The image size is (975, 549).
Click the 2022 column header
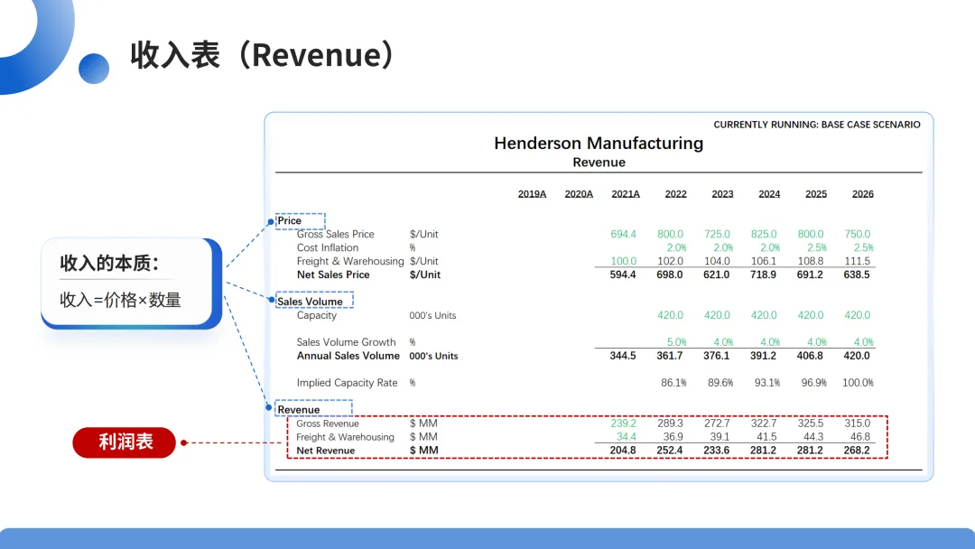pos(676,194)
